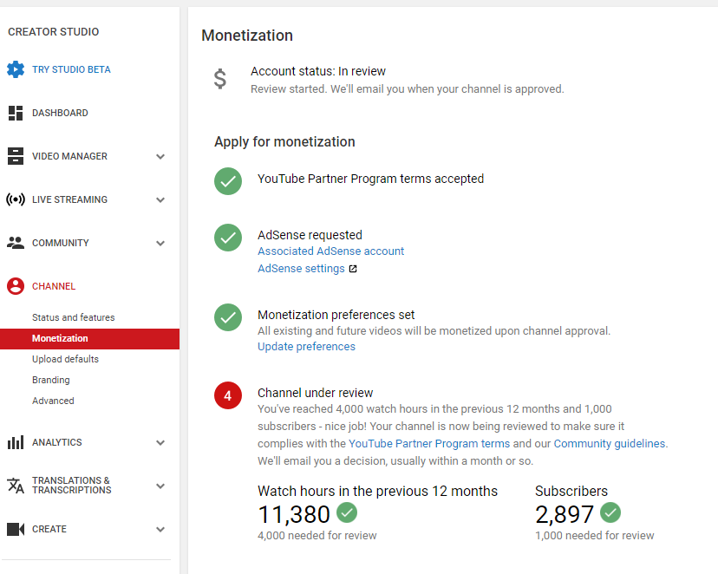Click the Create camera icon
718x574 pixels.
click(x=16, y=529)
